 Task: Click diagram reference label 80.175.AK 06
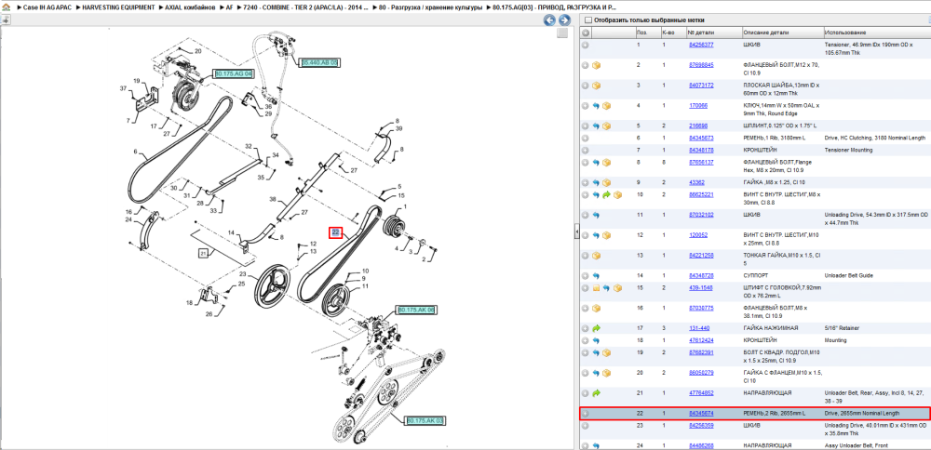coord(416,311)
